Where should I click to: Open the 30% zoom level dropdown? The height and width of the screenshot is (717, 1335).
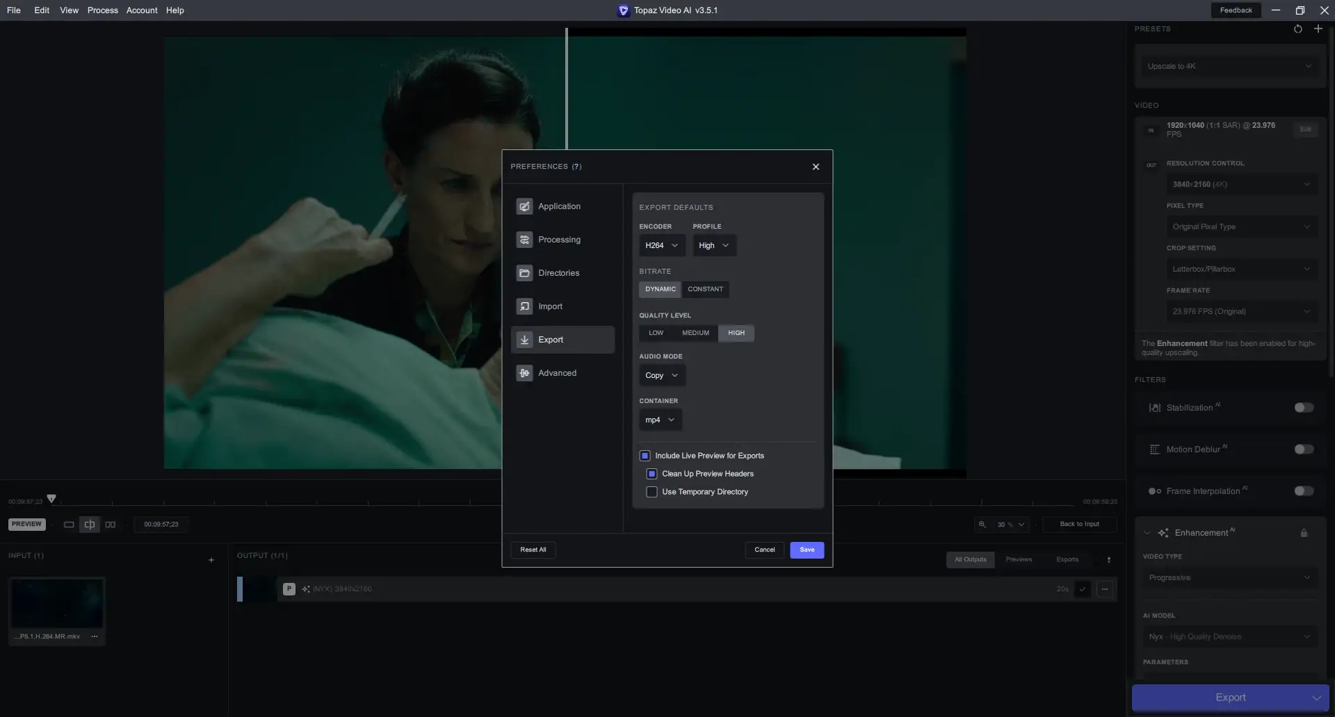point(1011,525)
